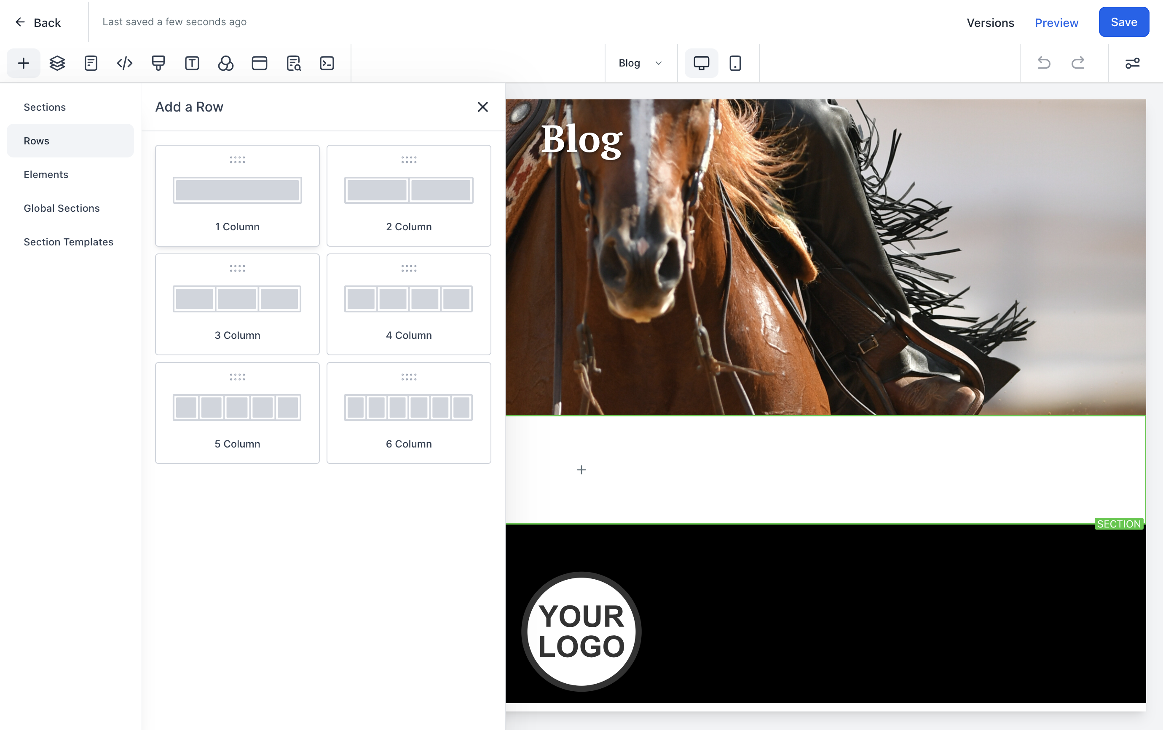Screen dimensions: 1163x730
Task: Click the Preview link
Action: tap(1056, 22)
